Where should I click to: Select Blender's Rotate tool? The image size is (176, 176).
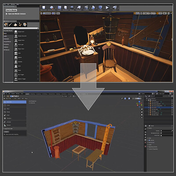point(15,112)
